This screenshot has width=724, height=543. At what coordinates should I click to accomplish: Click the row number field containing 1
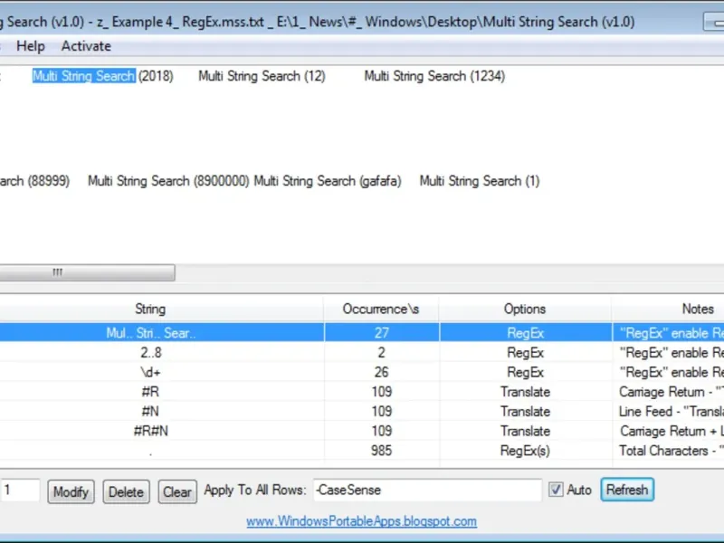pos(20,490)
